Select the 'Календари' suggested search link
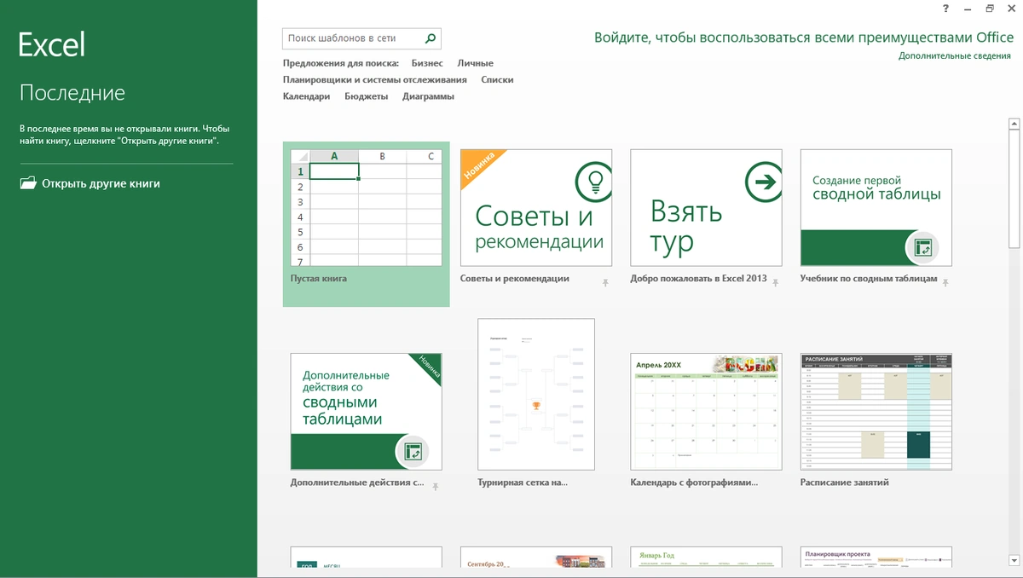The image size is (1023, 578). click(307, 96)
